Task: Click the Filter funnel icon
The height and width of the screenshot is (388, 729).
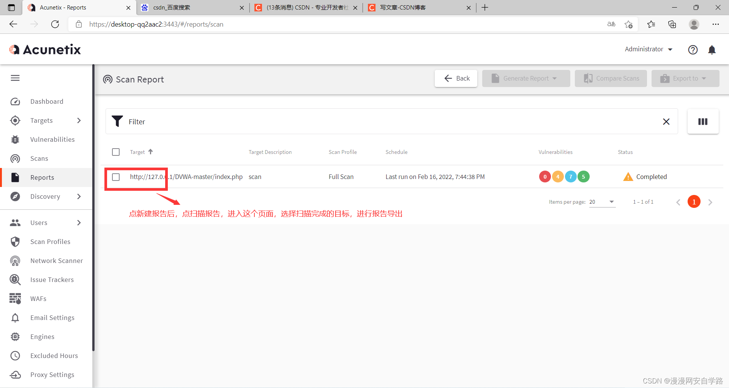Action: click(117, 121)
